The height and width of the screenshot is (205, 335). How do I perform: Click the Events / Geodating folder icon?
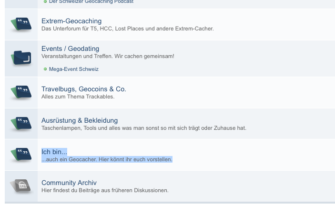point(21,58)
